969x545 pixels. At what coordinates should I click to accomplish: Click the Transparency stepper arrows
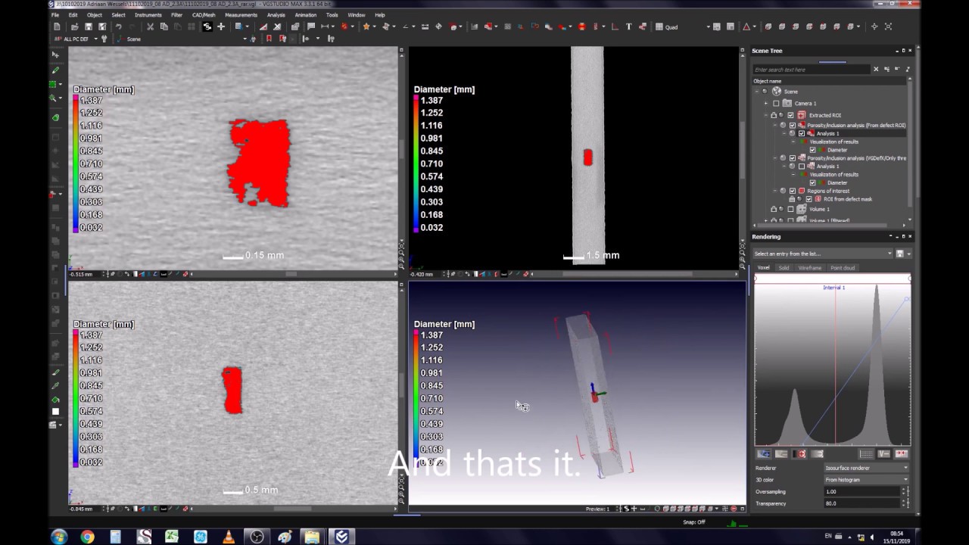[903, 503]
